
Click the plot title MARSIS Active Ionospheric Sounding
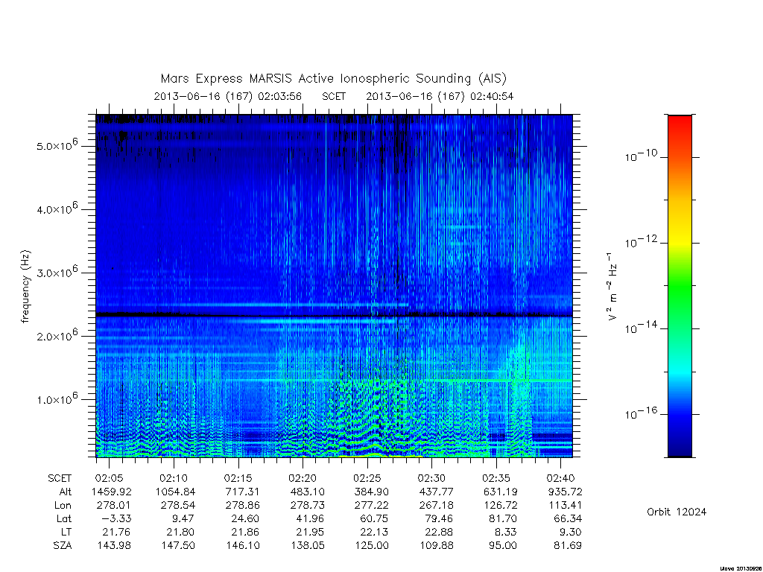(x=334, y=78)
